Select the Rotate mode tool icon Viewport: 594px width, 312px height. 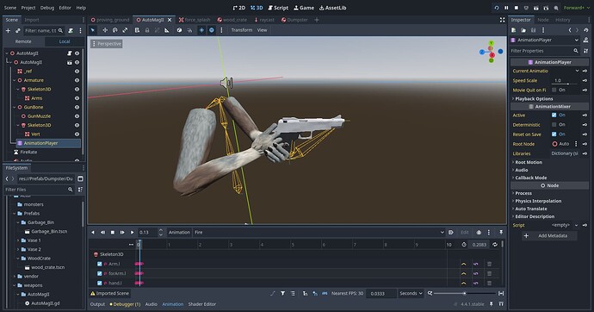[x=114, y=30]
